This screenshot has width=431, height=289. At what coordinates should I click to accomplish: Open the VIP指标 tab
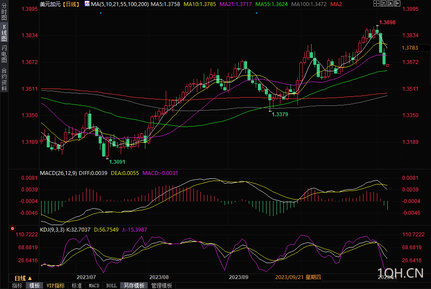[55, 286]
